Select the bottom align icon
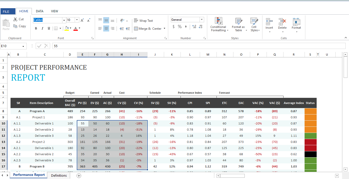Viewport: 349px width, 179px height. 112,20
